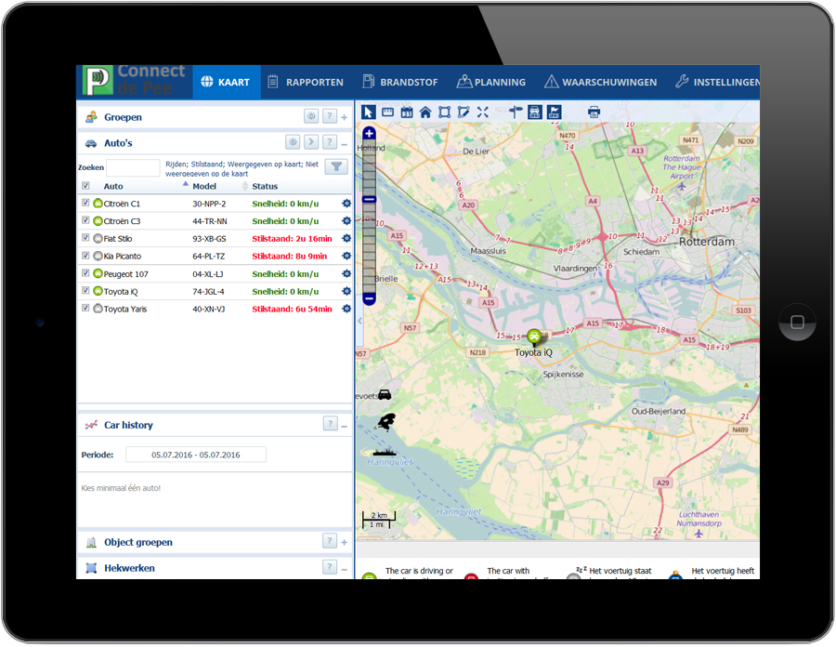Screen dimensions: 836x647
Task: Collapse the Car history panel
Action: (x=345, y=427)
